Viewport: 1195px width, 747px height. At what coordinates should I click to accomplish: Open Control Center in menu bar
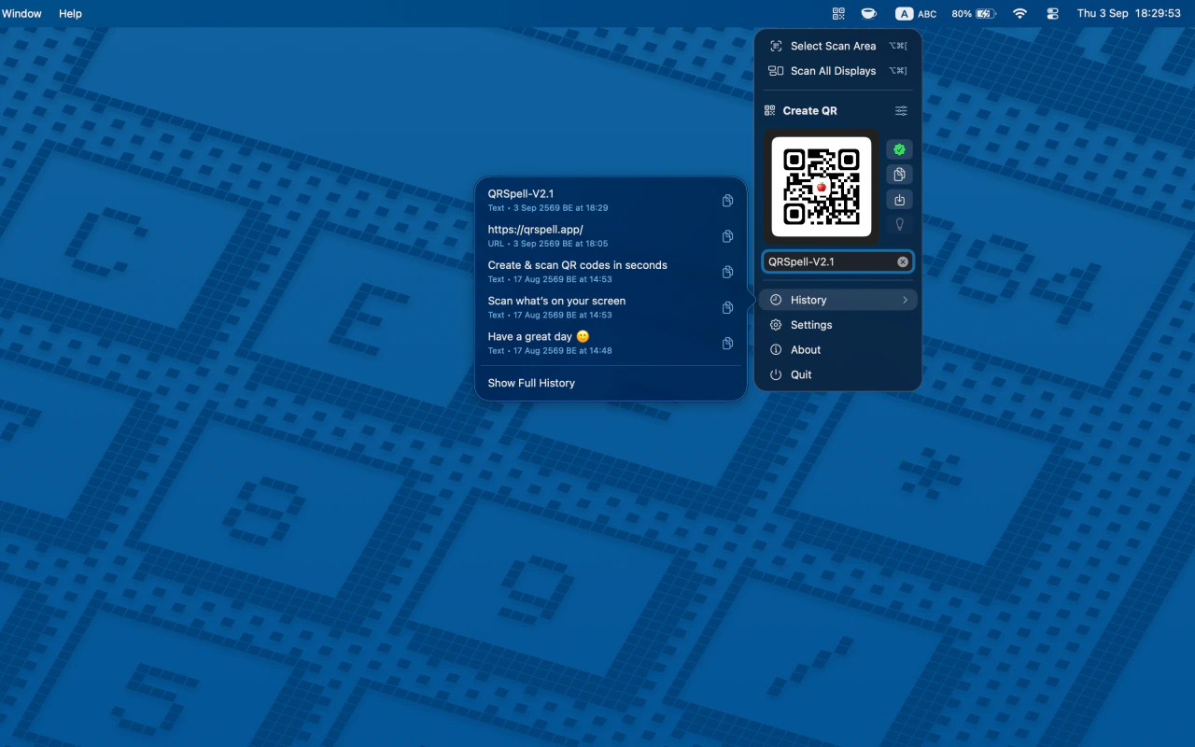point(1053,13)
